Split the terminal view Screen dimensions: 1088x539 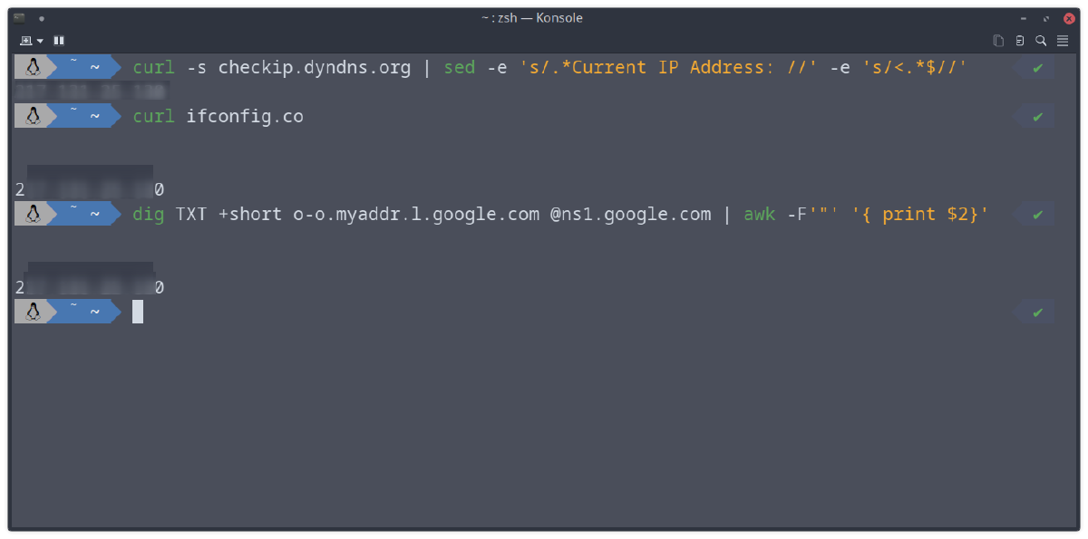pyautogui.click(x=58, y=40)
